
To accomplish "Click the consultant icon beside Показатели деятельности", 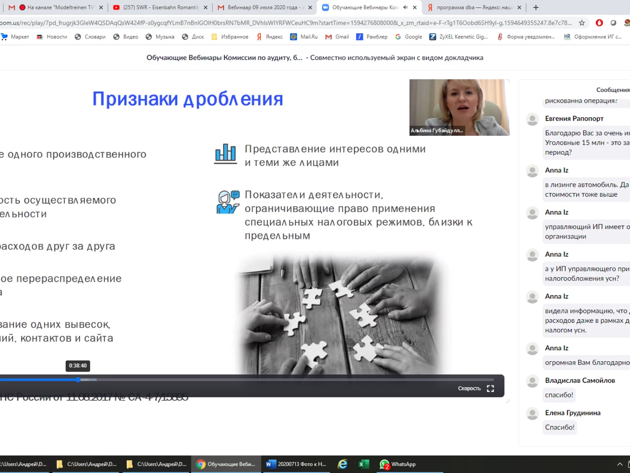I will [x=228, y=202].
